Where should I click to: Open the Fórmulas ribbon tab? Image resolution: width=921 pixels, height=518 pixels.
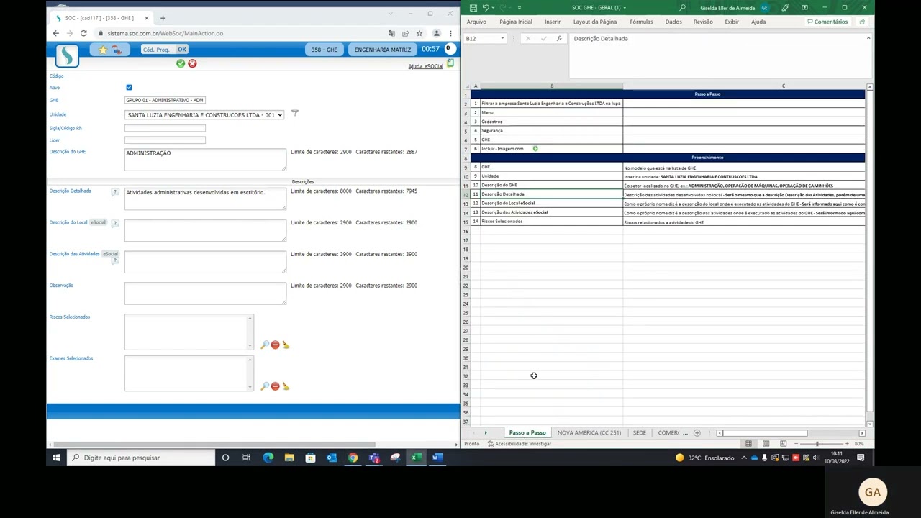click(x=641, y=22)
